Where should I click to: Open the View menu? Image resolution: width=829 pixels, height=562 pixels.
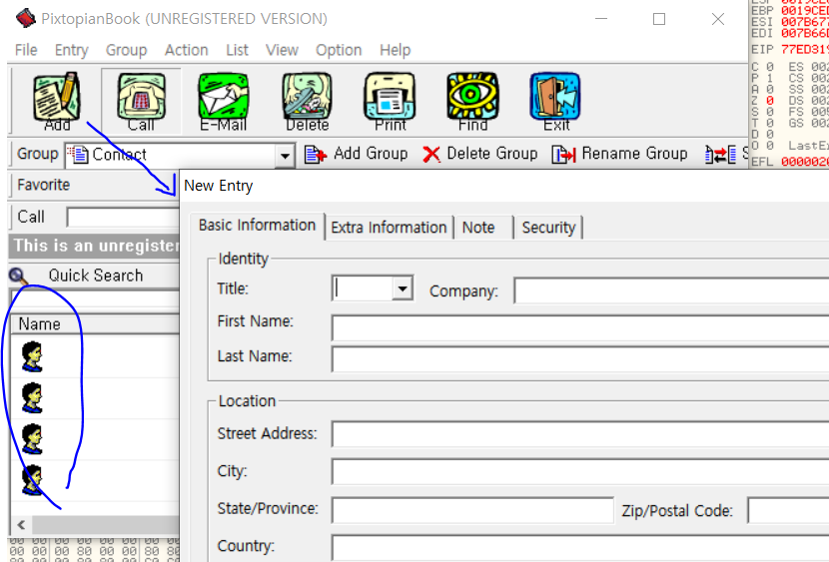click(x=282, y=50)
